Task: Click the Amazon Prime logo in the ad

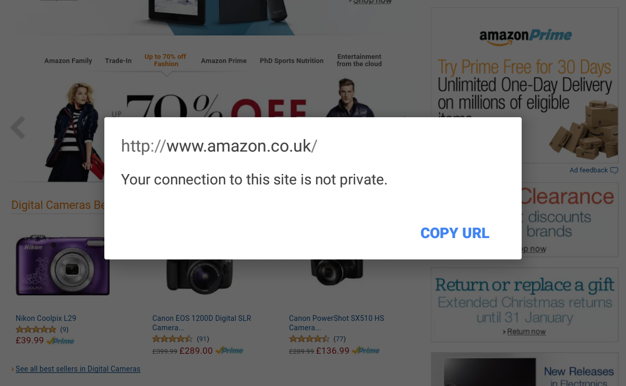Action: point(525,36)
